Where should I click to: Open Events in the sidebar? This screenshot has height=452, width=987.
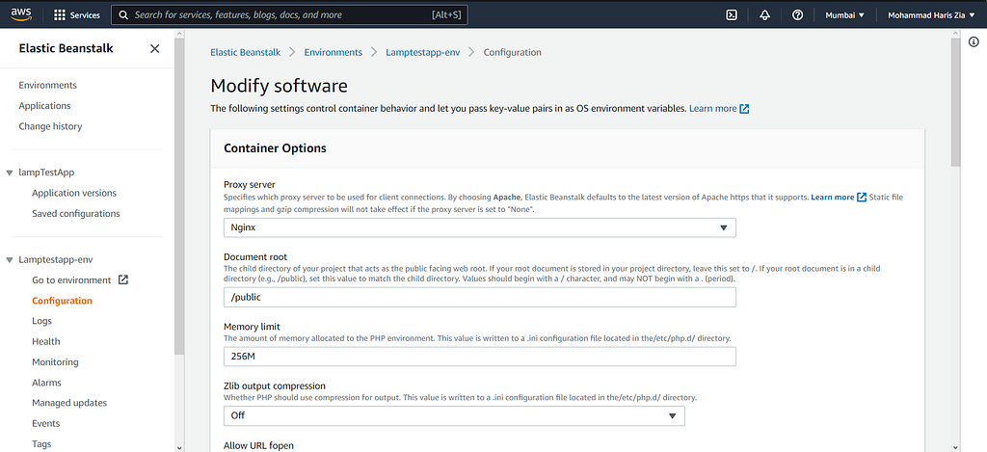point(46,423)
